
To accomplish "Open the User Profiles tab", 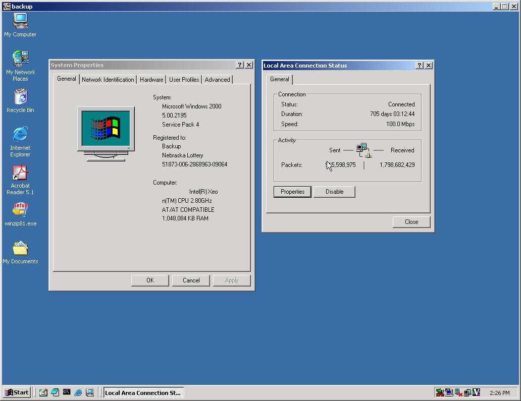I will (184, 80).
